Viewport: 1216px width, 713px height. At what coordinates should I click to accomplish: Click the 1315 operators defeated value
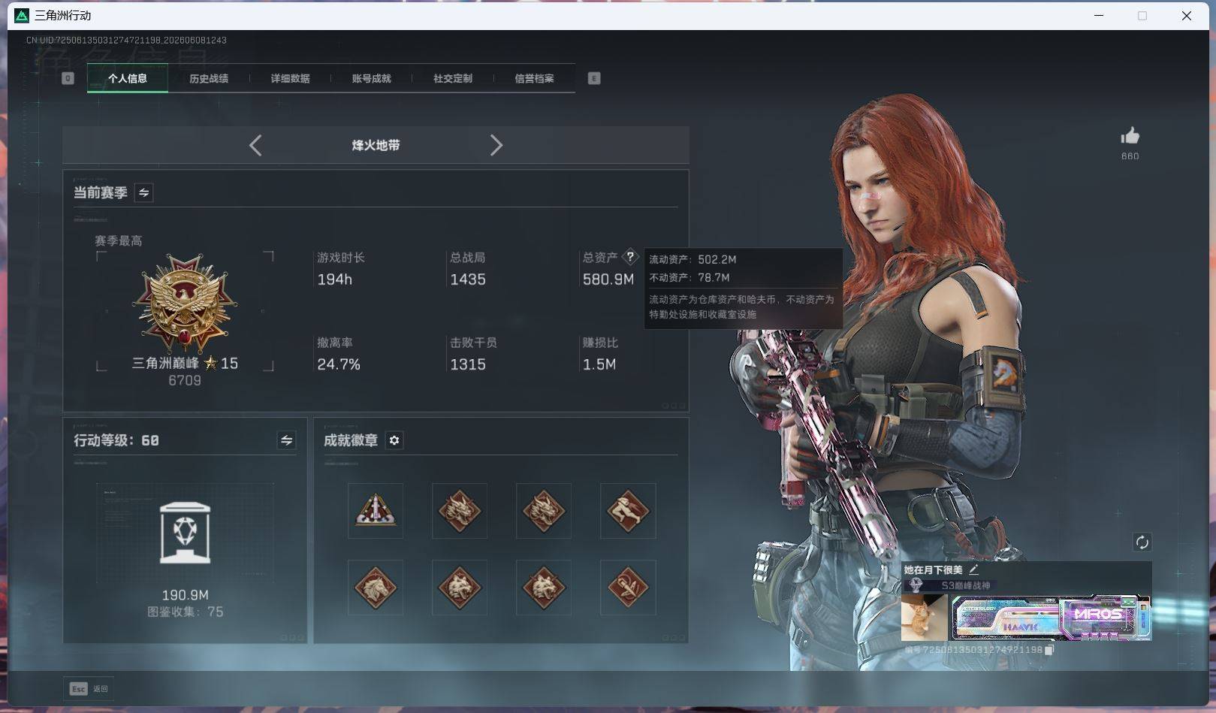467,364
